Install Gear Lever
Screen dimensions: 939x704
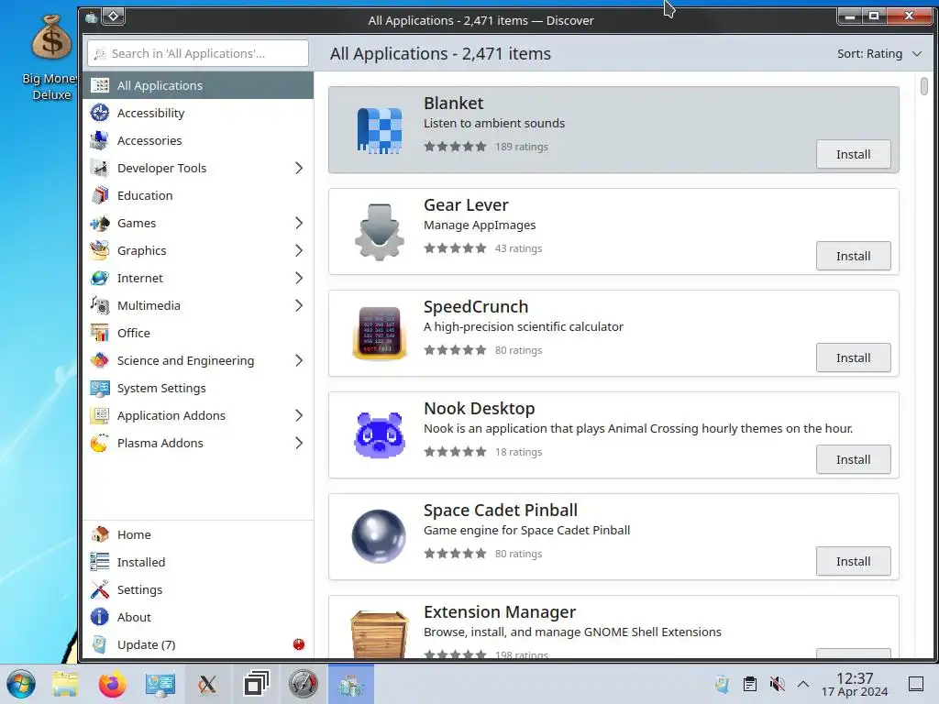(853, 257)
